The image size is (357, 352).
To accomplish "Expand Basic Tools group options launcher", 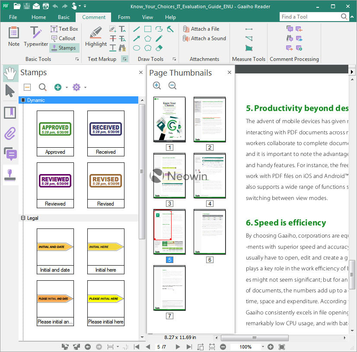I will point(77,59).
